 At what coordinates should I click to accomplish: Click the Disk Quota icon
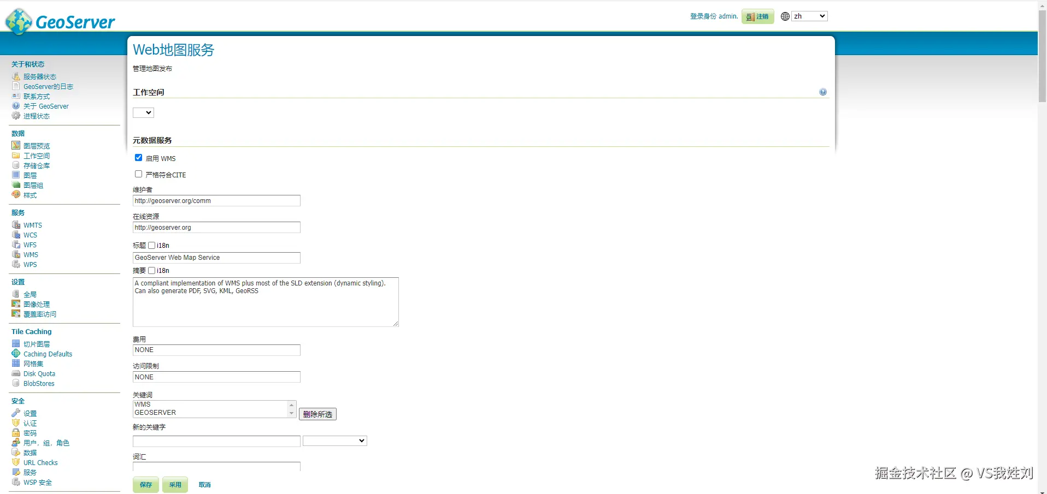(16, 373)
